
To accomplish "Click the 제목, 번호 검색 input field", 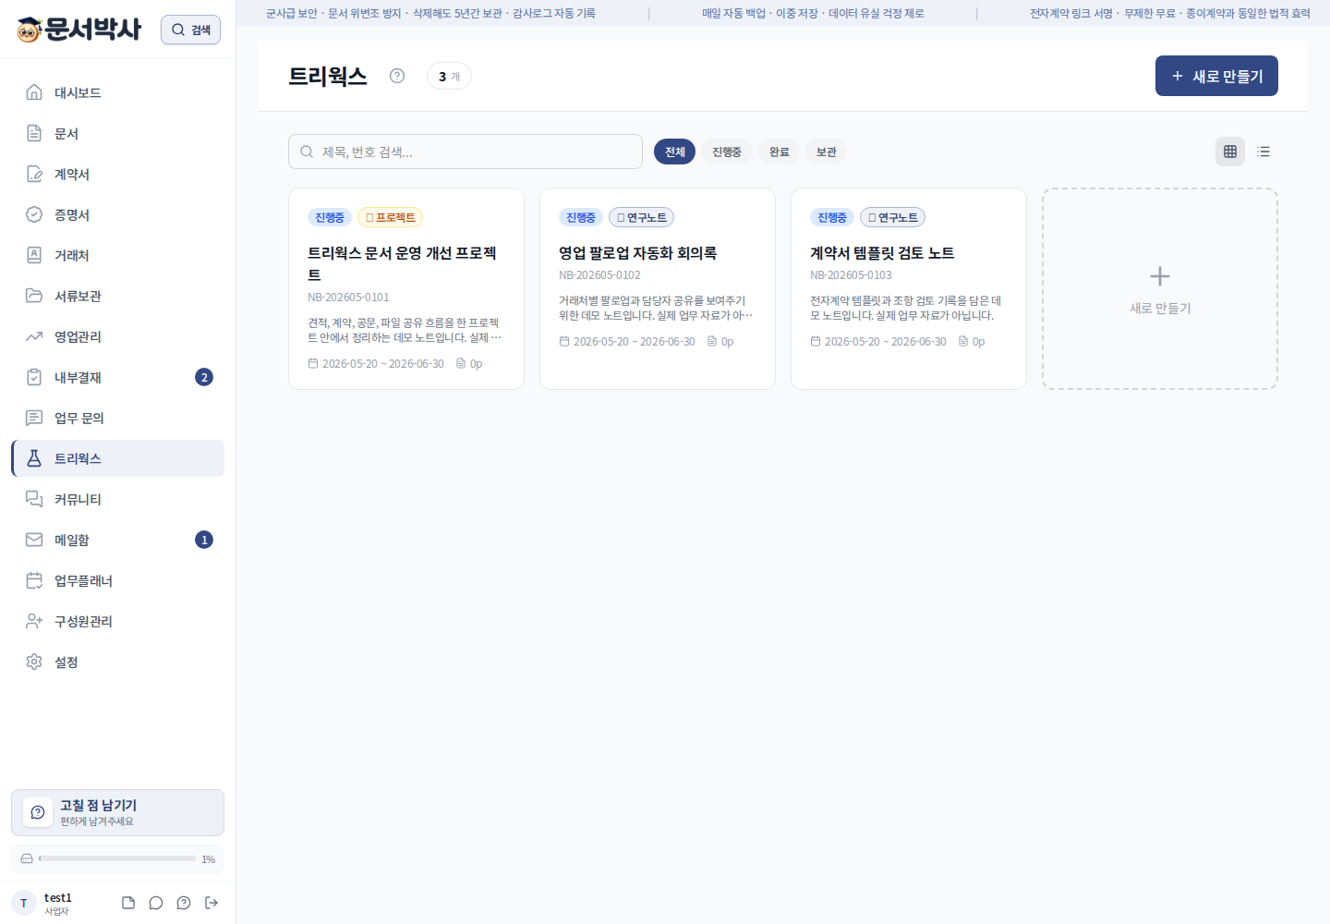I will tap(465, 152).
